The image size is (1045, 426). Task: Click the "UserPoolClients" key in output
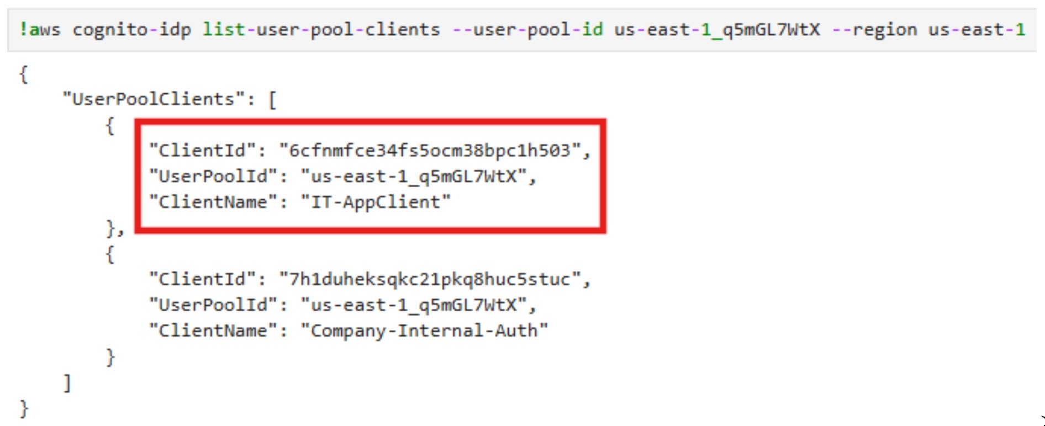154,99
